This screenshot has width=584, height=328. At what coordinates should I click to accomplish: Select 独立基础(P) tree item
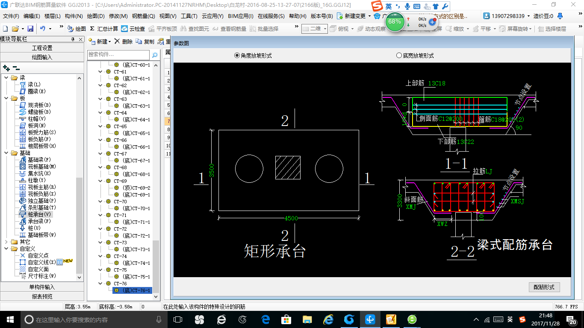tap(38, 201)
